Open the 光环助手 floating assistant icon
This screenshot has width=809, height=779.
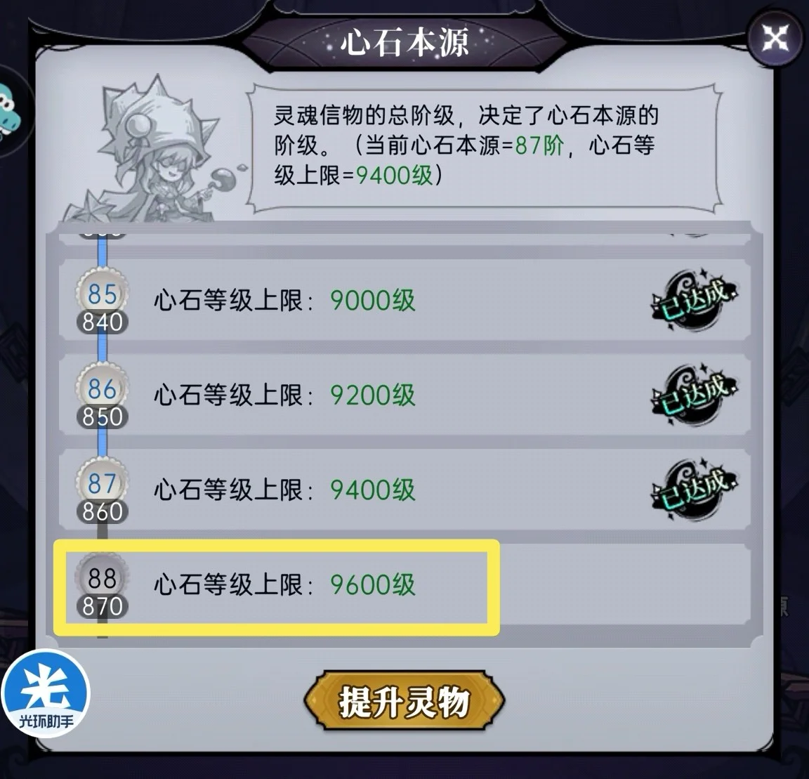(x=46, y=694)
